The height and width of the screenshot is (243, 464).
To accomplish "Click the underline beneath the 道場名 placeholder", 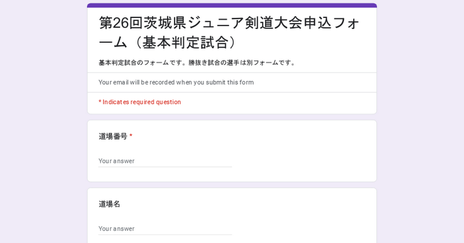I will coord(165,235).
